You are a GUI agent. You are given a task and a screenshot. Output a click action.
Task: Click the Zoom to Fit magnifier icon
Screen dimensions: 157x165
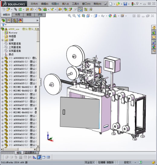coord(69,16)
